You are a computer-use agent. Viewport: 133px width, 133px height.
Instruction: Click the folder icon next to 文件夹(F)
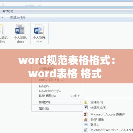coord(86,102)
